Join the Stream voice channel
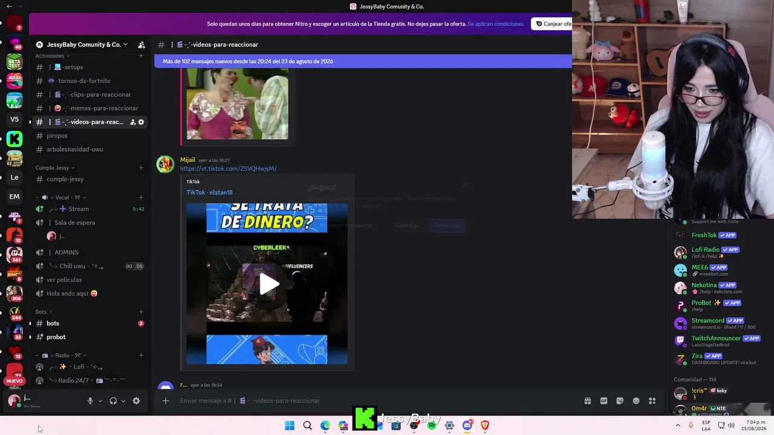 tap(89, 209)
